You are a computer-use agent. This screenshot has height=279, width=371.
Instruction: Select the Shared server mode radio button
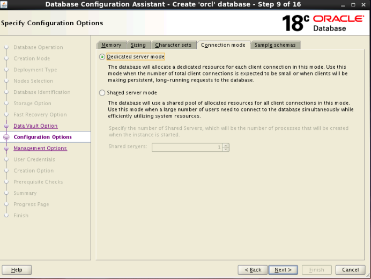[x=102, y=93]
